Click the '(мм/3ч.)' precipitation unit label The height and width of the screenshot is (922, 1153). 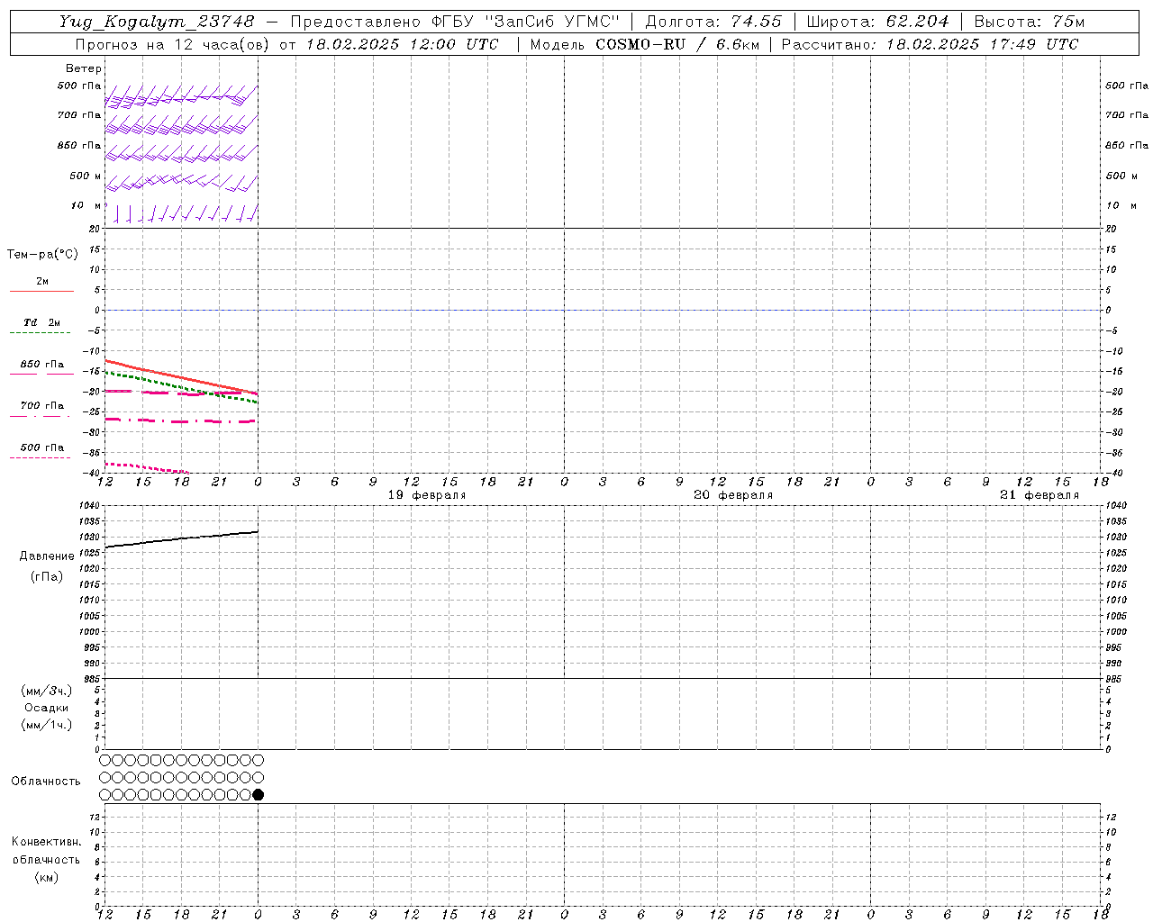pos(47,691)
